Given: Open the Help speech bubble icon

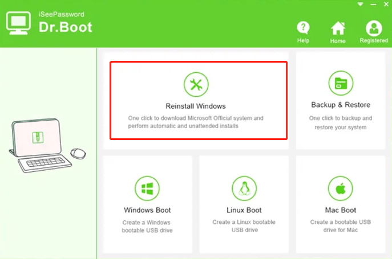Looking at the screenshot, I should [x=303, y=27].
